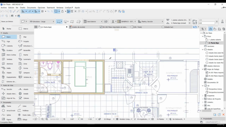Expand the Esquemas tree node
Screen dimensions: 226x127
(203, 96)
